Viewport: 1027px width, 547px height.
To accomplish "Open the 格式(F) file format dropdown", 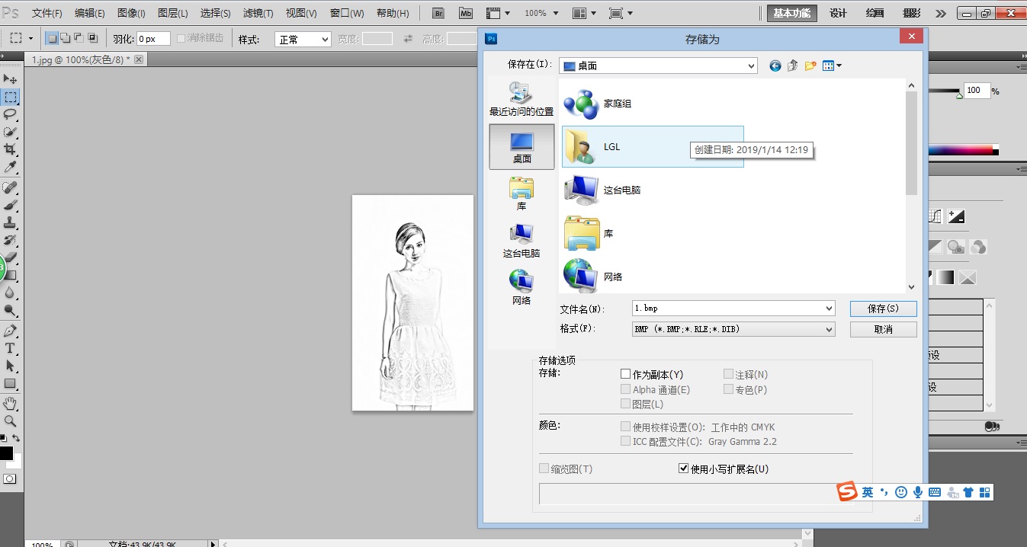I will [x=733, y=329].
